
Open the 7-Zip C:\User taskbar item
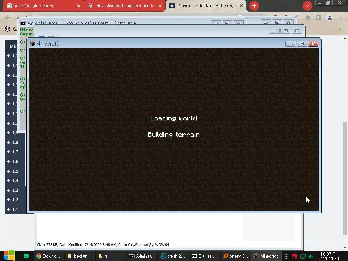click(204, 256)
